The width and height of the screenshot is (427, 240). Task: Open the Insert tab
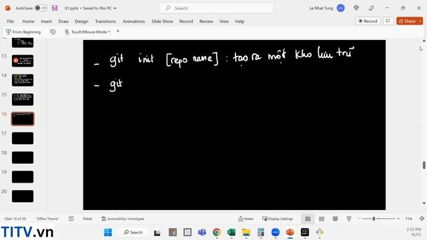coord(46,21)
